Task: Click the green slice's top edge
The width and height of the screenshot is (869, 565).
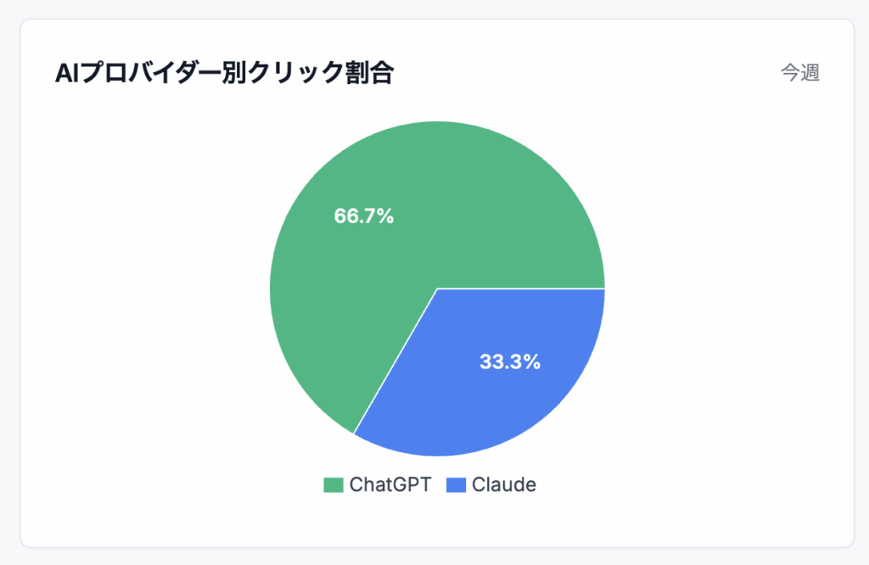Action: 437,123
